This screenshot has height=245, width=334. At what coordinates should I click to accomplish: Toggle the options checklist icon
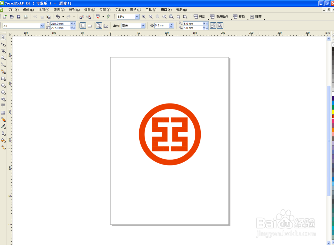click(x=109, y=17)
